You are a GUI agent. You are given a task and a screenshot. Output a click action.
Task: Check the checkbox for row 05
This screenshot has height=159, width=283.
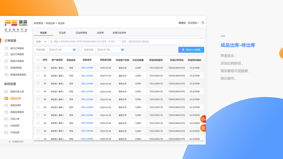point(38,99)
